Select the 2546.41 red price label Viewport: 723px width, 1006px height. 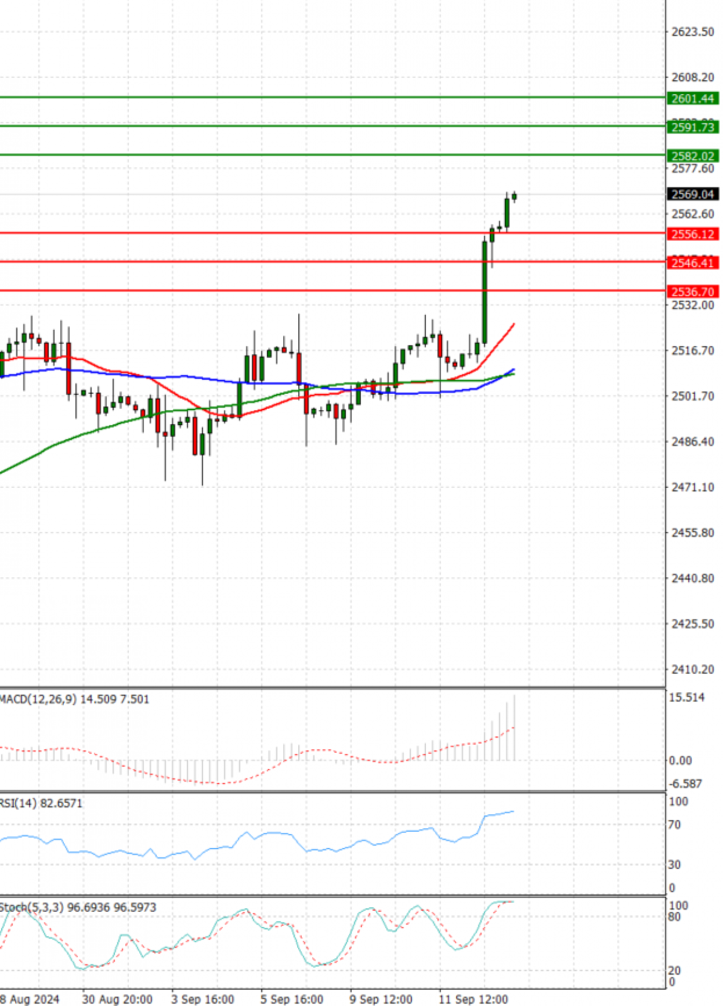[x=692, y=262]
